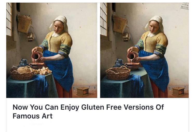Open the left original Milkmaid painting
Viewport: 195px width, 132px height.
[52, 50]
